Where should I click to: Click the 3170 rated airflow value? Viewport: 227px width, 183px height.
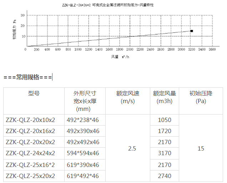pos(164,153)
